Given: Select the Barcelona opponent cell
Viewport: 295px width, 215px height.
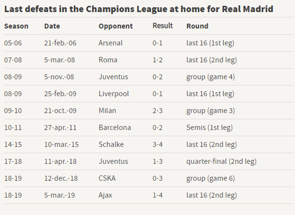Looking at the screenshot, I should (x=115, y=127).
